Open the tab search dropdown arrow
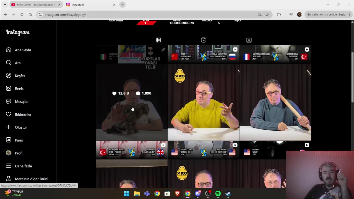This screenshot has width=354, height=199. tap(5, 5)
